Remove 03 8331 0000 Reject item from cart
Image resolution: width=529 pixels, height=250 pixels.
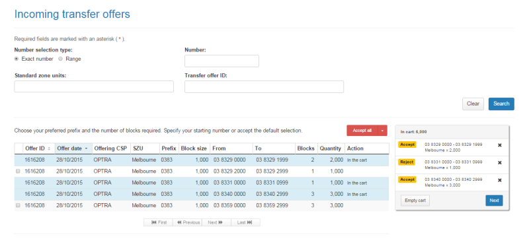500,163
